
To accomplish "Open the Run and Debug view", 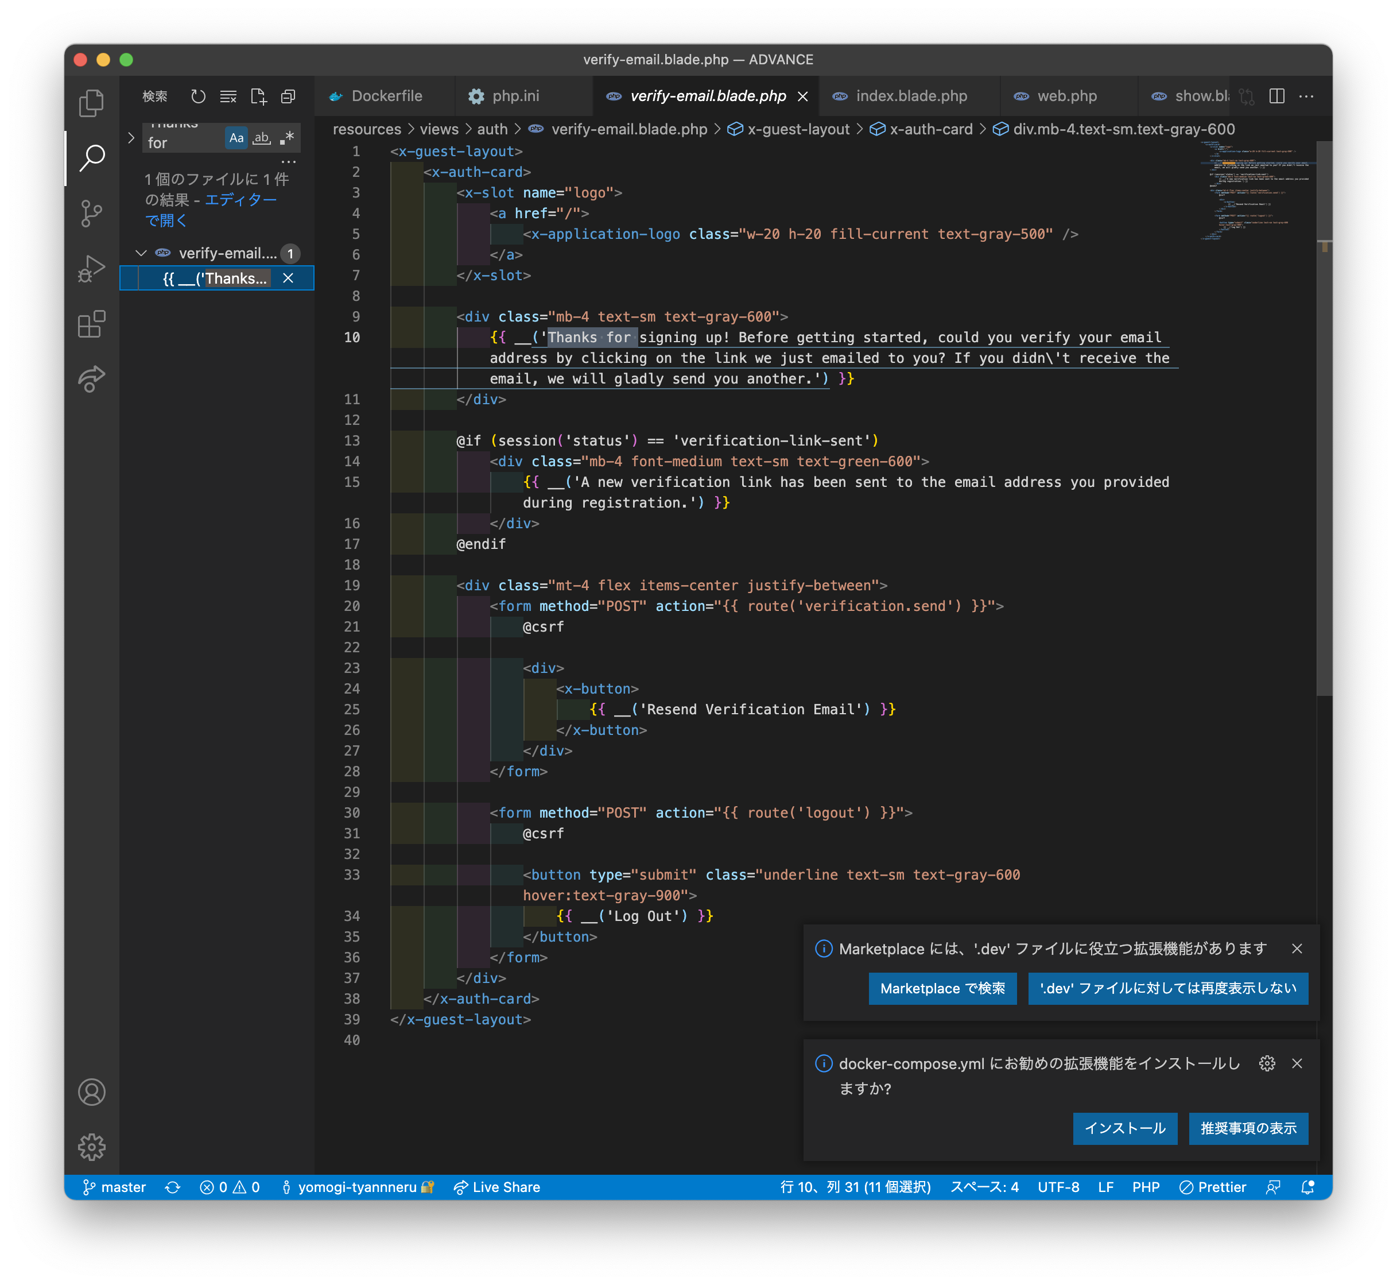I will 91,268.
